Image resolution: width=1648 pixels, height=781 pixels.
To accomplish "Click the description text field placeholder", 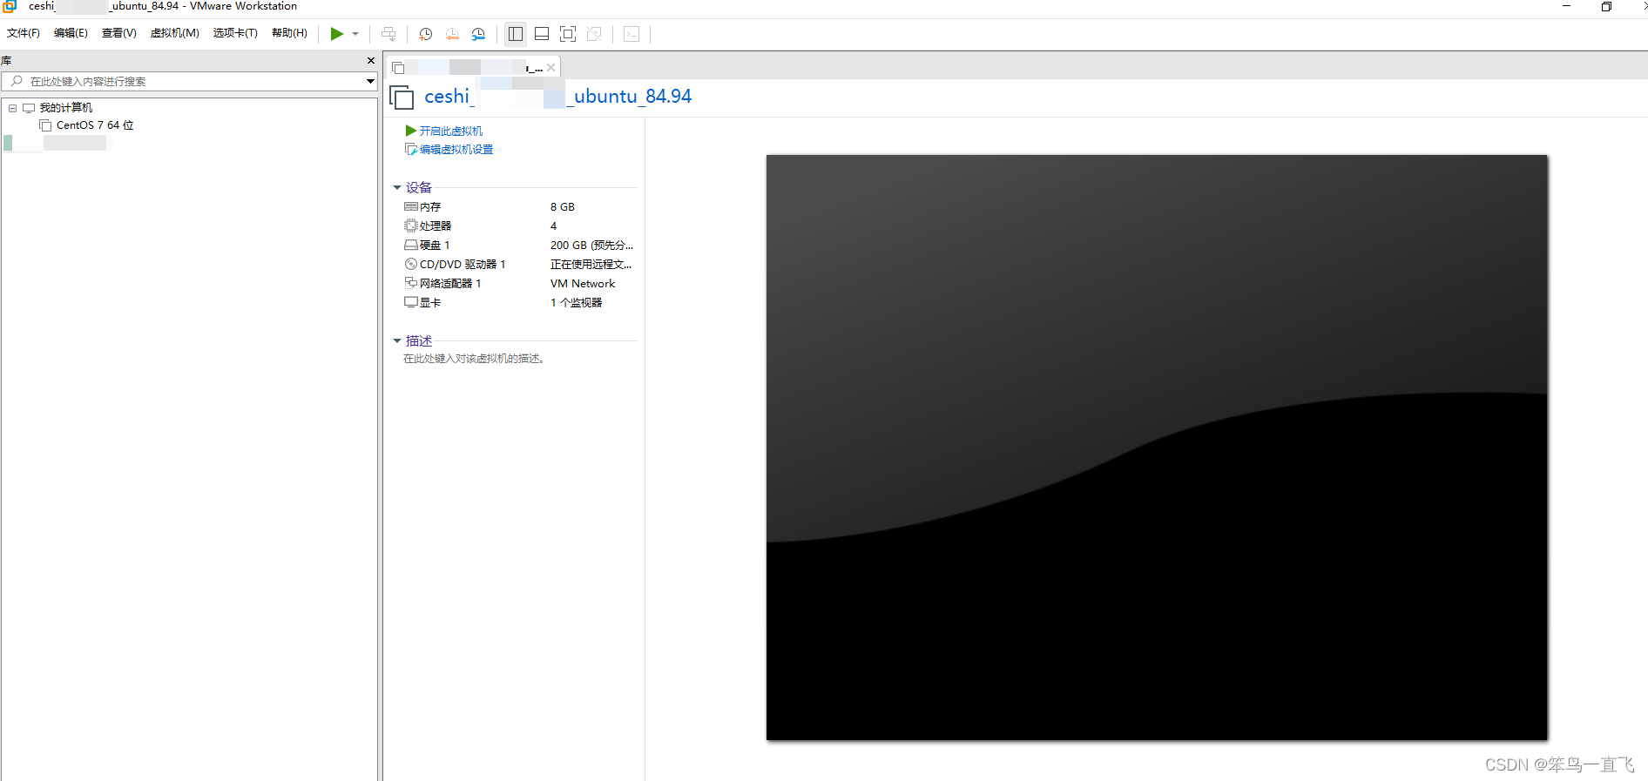I will pos(474,359).
